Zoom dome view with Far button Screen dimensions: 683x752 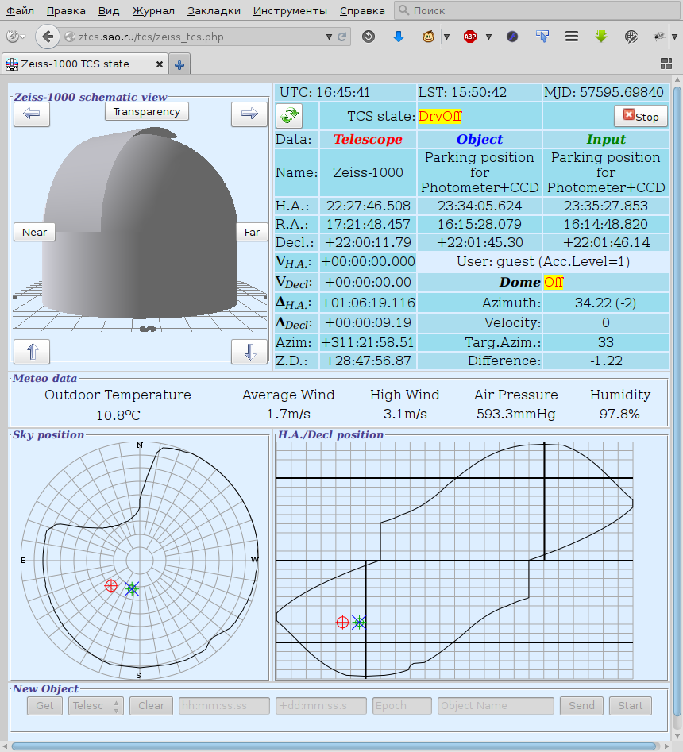pyautogui.click(x=252, y=232)
